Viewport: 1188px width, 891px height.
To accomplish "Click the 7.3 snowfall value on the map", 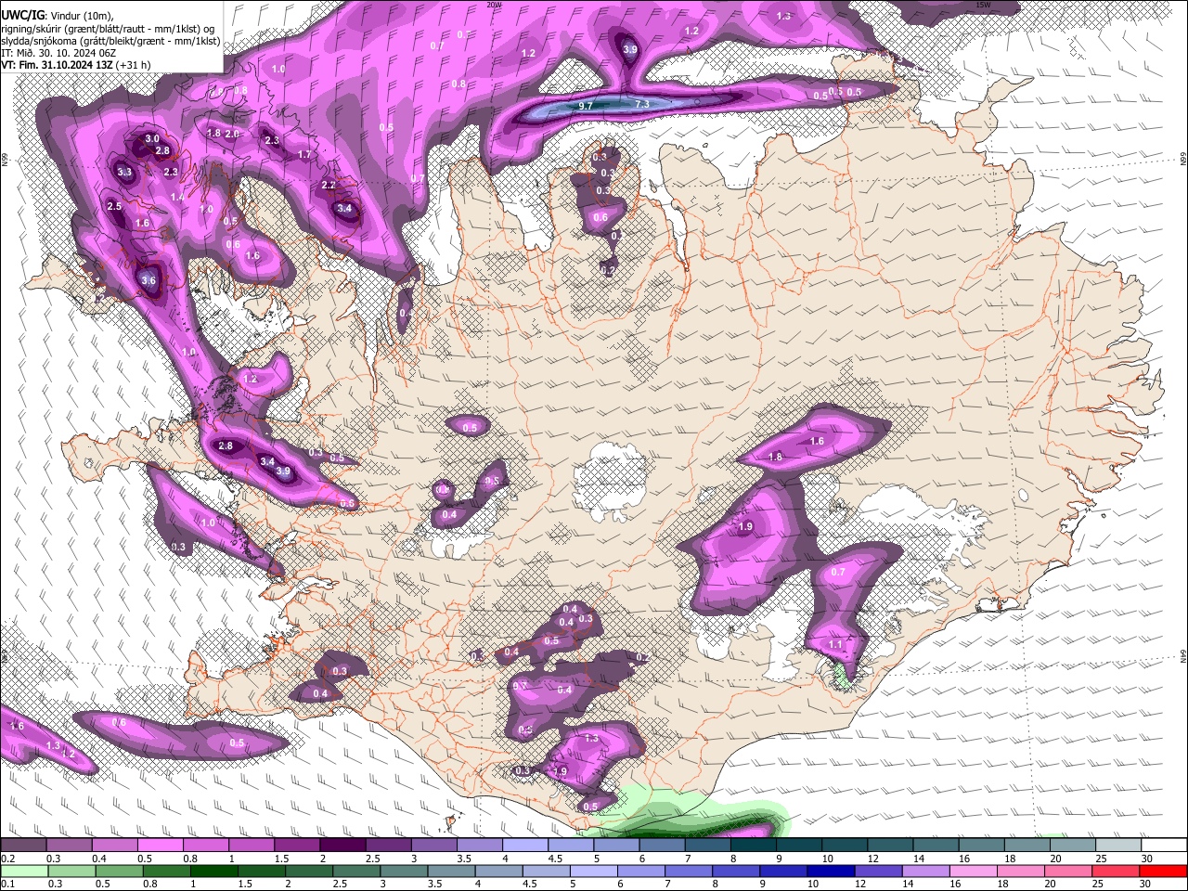I will (x=641, y=105).
